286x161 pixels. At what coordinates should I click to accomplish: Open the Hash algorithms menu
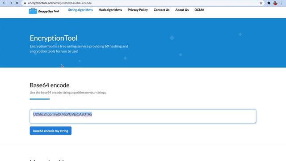(x=110, y=10)
